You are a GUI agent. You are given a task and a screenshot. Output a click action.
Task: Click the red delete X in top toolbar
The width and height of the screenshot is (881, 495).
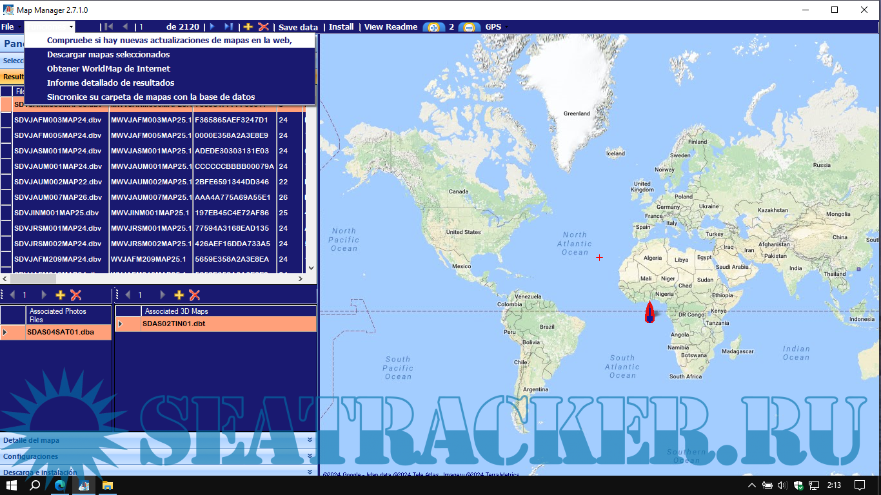point(263,27)
